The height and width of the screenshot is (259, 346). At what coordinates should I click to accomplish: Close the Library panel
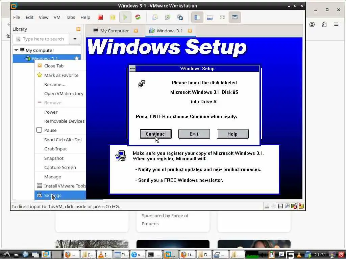pos(78,29)
